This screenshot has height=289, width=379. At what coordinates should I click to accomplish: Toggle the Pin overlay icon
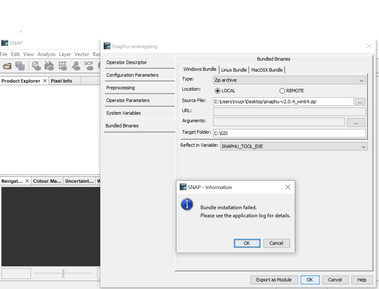click(76, 66)
